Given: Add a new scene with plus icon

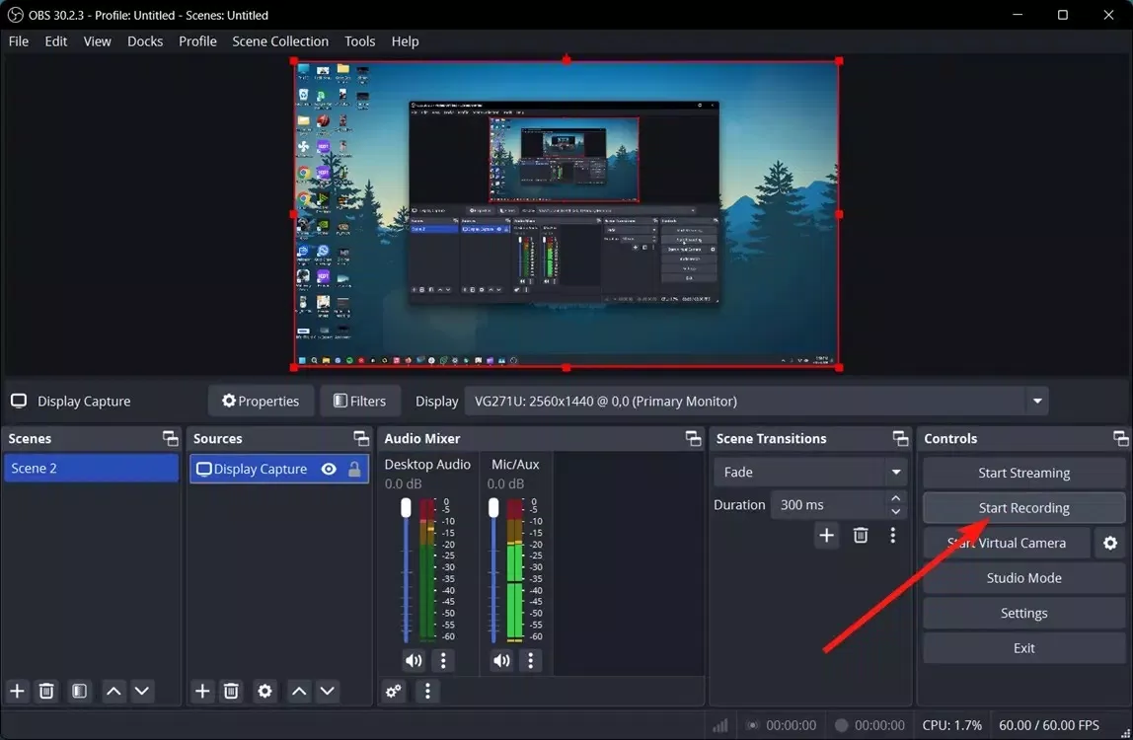Looking at the screenshot, I should click(x=17, y=691).
